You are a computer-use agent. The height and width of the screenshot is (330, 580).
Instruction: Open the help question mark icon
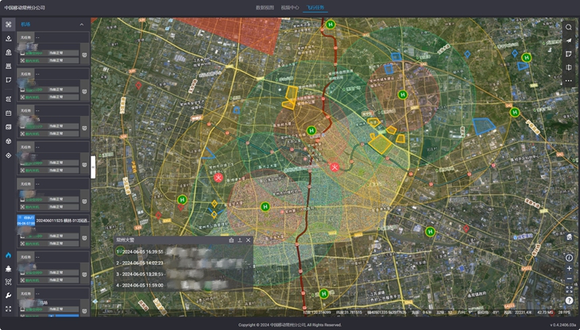[569, 301]
